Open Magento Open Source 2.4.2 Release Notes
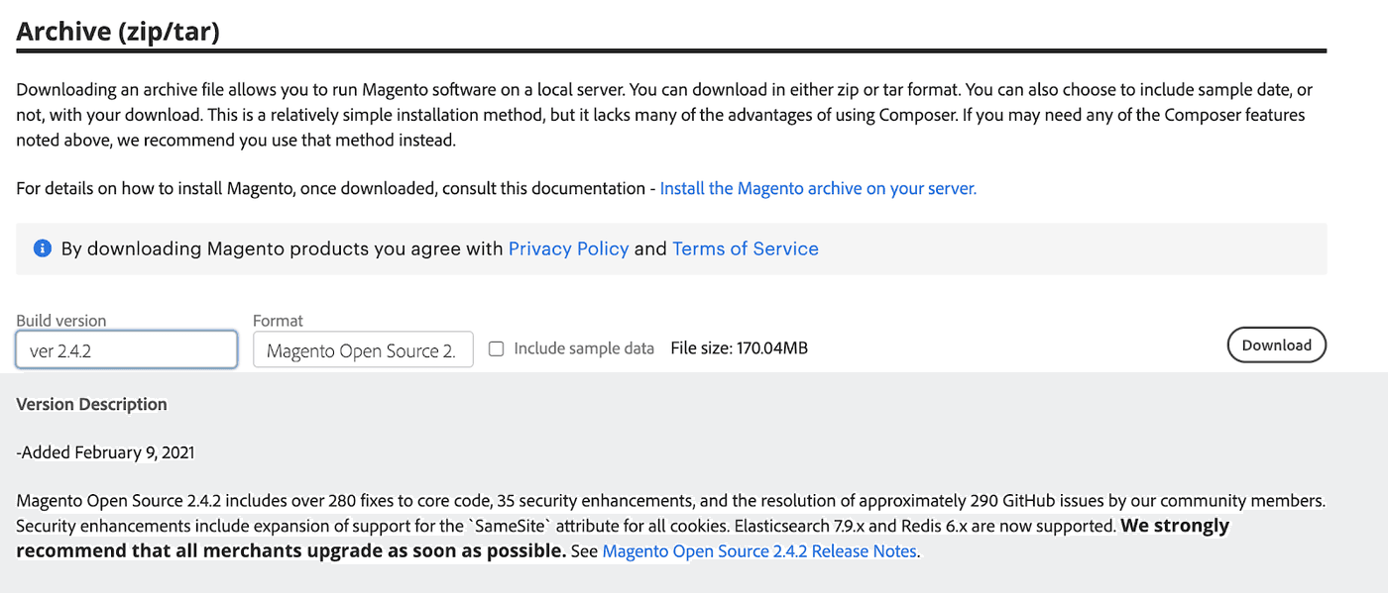Viewport: 1388px width, 593px height. pos(758,550)
